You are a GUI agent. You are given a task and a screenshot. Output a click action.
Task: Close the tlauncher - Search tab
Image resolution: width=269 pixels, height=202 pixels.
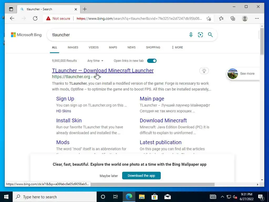[76, 9]
